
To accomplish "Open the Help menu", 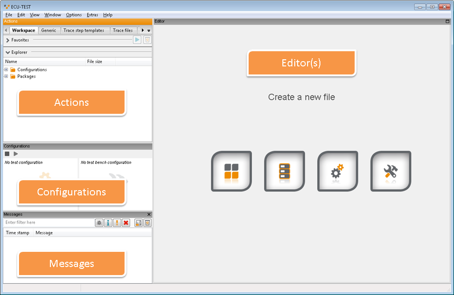I will click(x=108, y=15).
